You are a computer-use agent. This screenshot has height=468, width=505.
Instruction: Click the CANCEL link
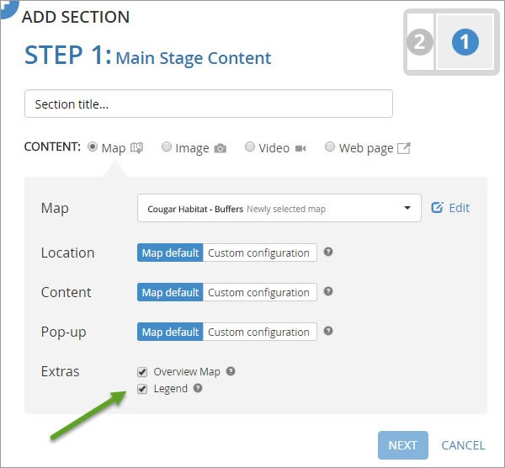(x=463, y=445)
